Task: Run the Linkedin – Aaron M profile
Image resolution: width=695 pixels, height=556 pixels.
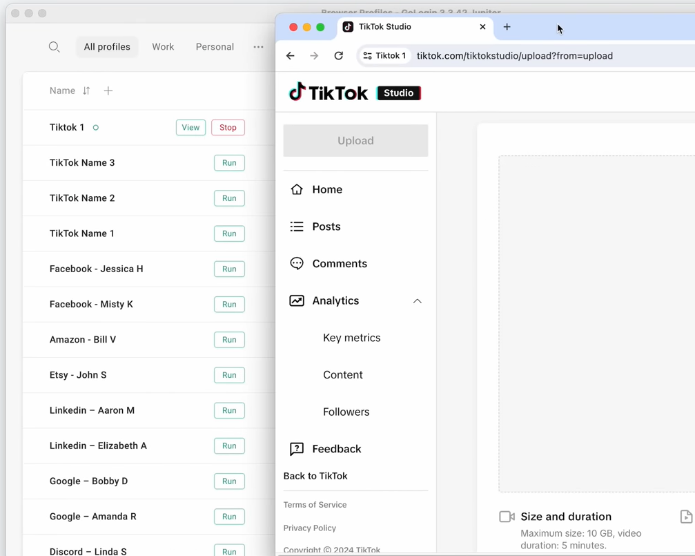Action: (229, 410)
